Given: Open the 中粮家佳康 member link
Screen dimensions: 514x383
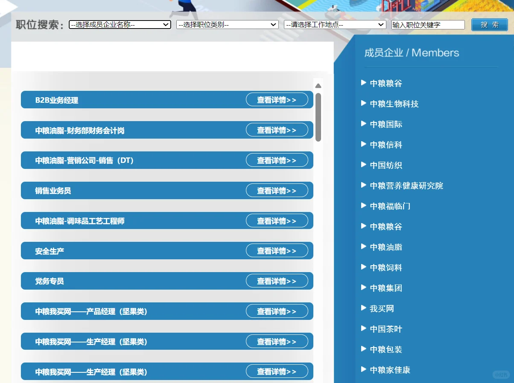Looking at the screenshot, I should coord(390,370).
